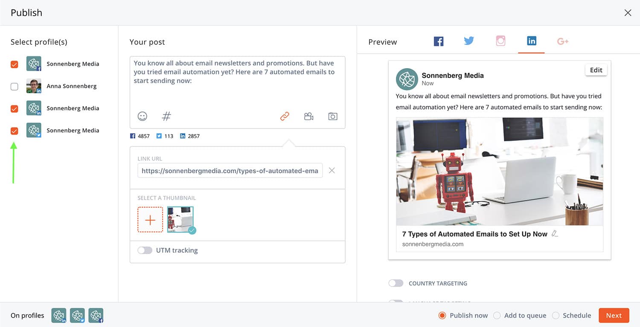
Task: Edit link title with pencil icon
Action: [555, 233]
